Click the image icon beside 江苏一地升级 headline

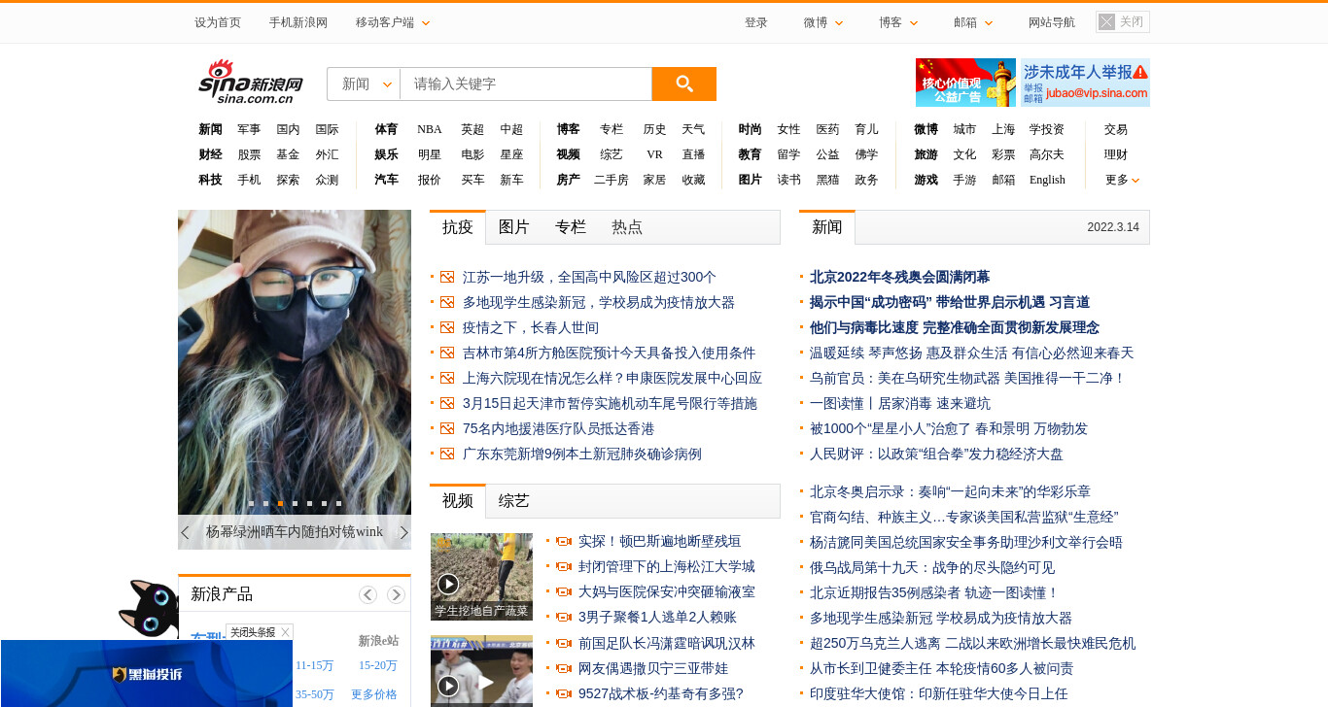click(447, 277)
